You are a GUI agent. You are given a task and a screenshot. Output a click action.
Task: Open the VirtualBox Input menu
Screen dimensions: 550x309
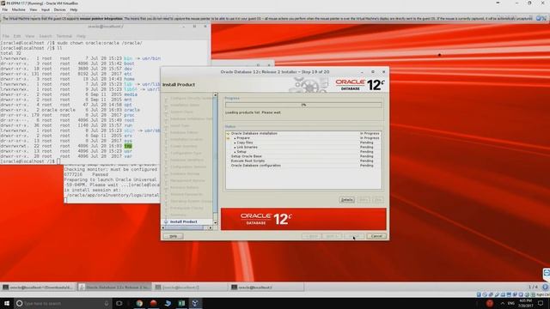click(x=46, y=9)
